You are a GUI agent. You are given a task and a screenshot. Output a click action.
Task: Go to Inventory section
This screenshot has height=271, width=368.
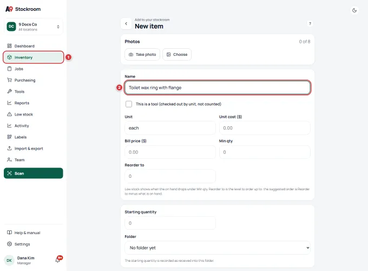pyautogui.click(x=34, y=57)
